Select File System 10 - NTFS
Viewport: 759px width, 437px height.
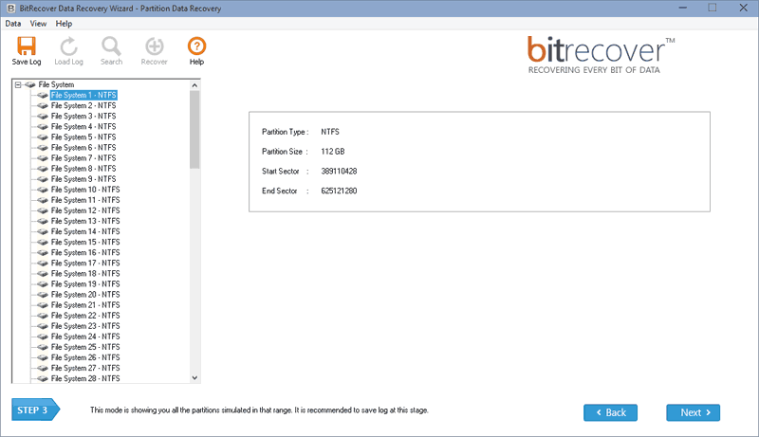(85, 190)
